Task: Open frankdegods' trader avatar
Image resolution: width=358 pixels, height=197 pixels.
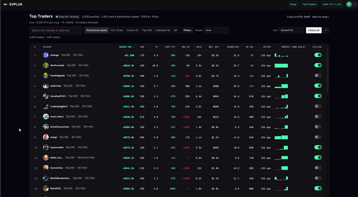Action: click(46, 76)
